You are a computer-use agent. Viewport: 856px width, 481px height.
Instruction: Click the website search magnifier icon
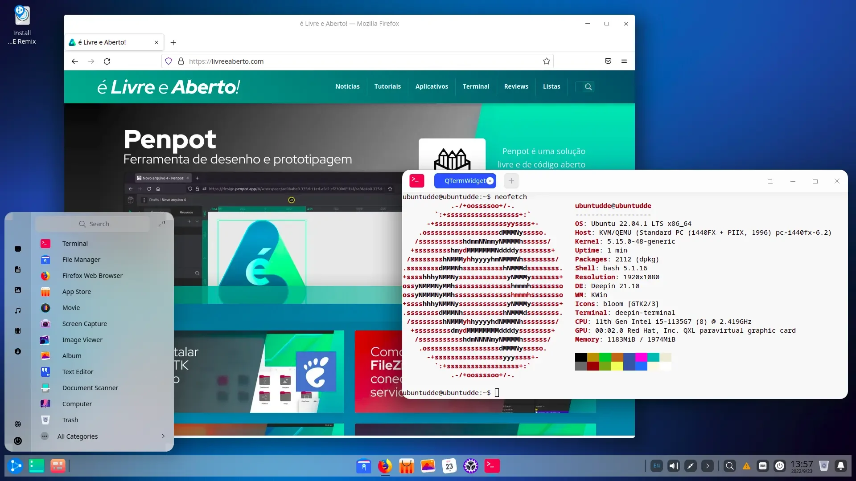588,87
